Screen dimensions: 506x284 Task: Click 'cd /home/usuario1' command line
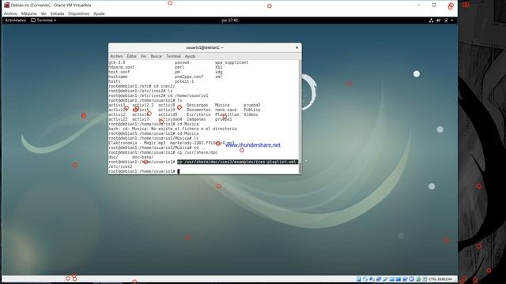tap(188, 95)
